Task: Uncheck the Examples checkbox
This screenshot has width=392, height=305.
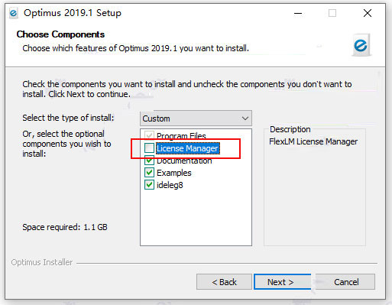Action: click(149, 173)
